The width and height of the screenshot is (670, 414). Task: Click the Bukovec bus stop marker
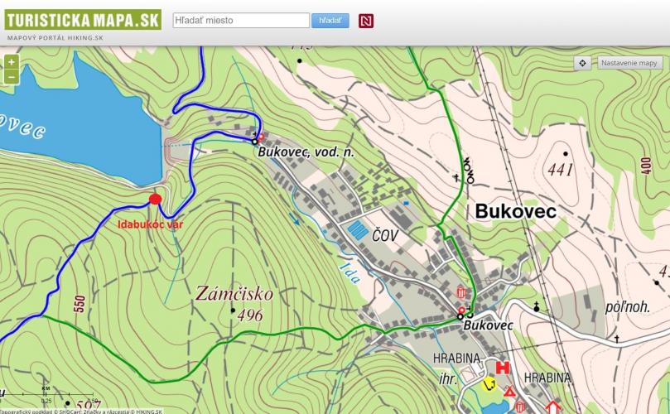pos(461,315)
